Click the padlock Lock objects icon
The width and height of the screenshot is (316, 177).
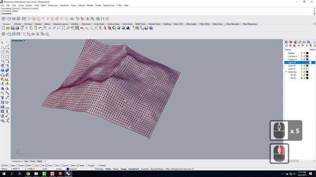105,28
